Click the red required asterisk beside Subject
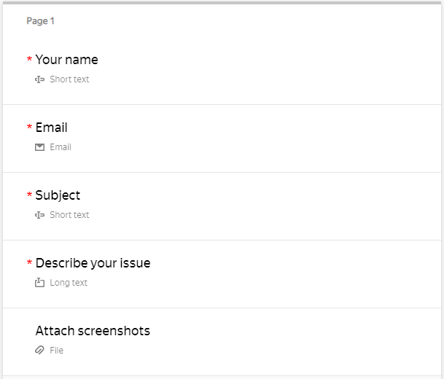Screen dimensions: 444x379 coord(30,195)
